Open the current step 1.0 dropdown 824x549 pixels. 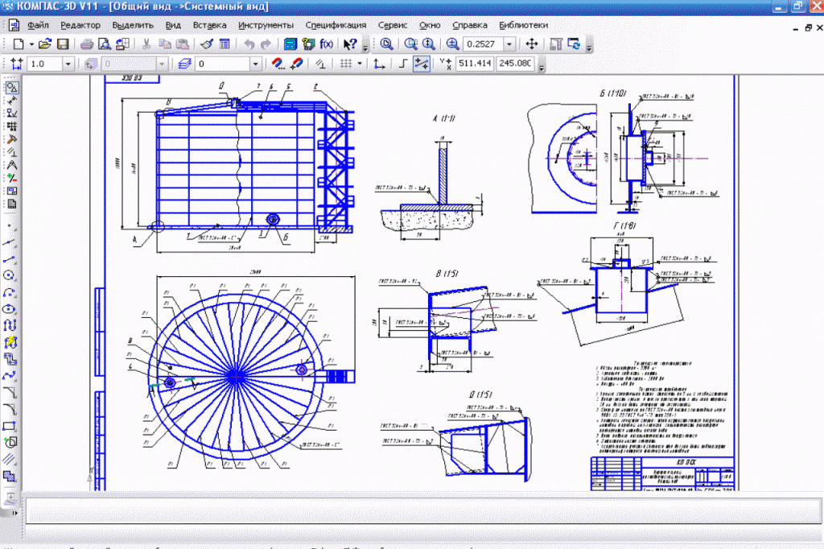click(68, 64)
